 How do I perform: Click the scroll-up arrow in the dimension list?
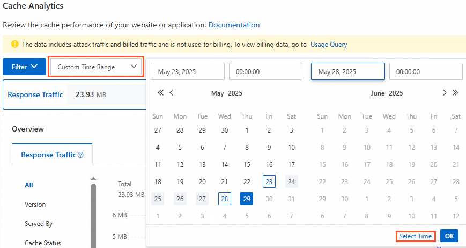94,179
